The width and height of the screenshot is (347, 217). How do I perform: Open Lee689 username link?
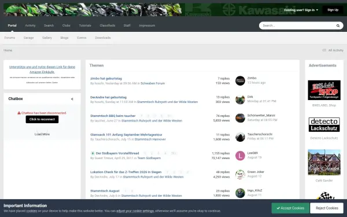coord(253,153)
